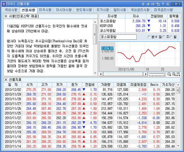Click the screen link arrow icon in title bar
Screen dimensions: 184x152
pyautogui.click(x=153, y=4)
